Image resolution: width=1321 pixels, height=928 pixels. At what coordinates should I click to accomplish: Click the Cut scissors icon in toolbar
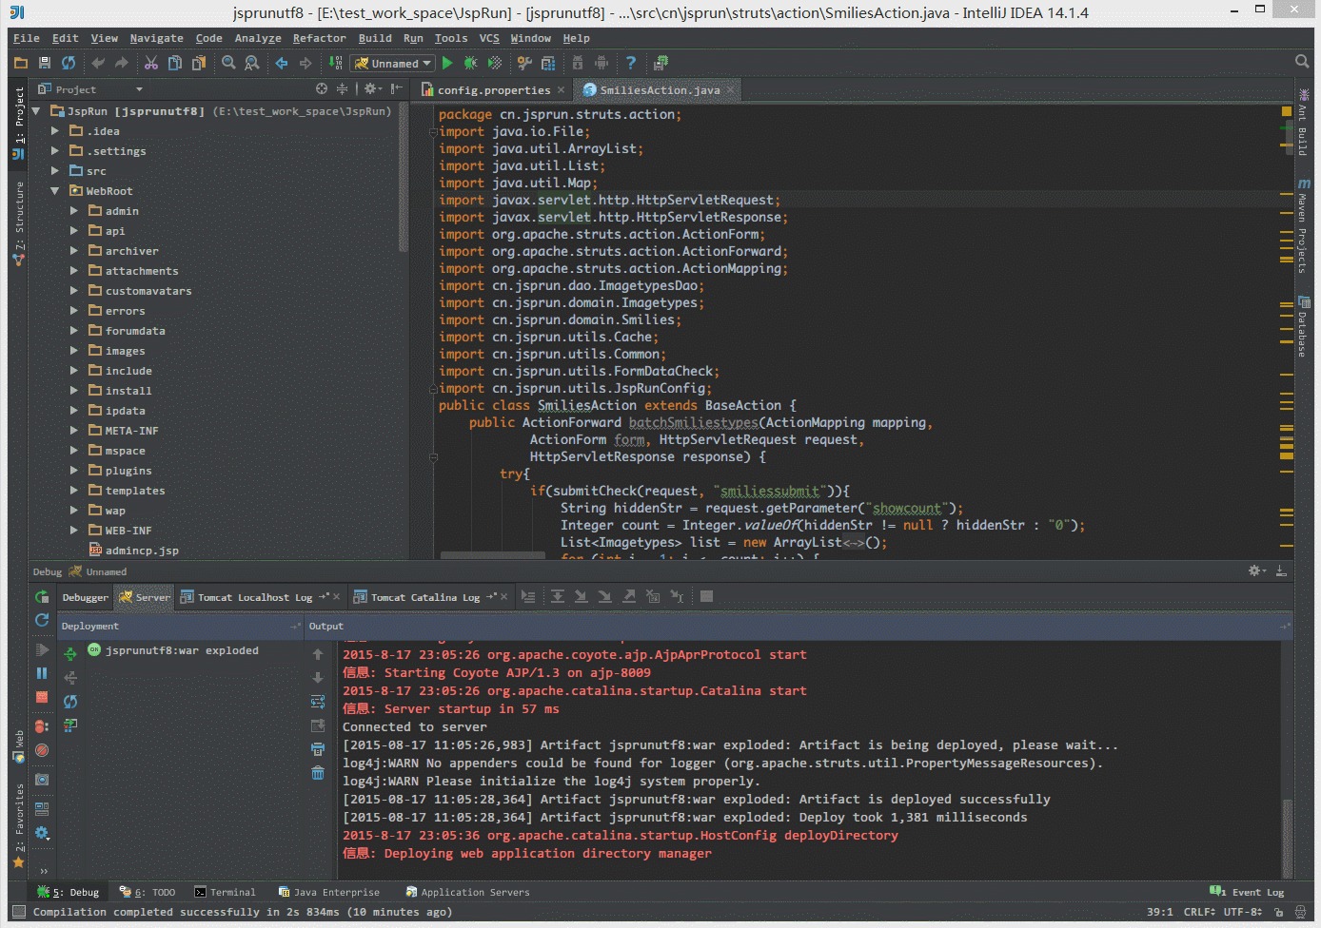pyautogui.click(x=150, y=64)
